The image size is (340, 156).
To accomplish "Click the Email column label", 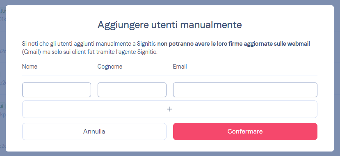I will 180,67.
